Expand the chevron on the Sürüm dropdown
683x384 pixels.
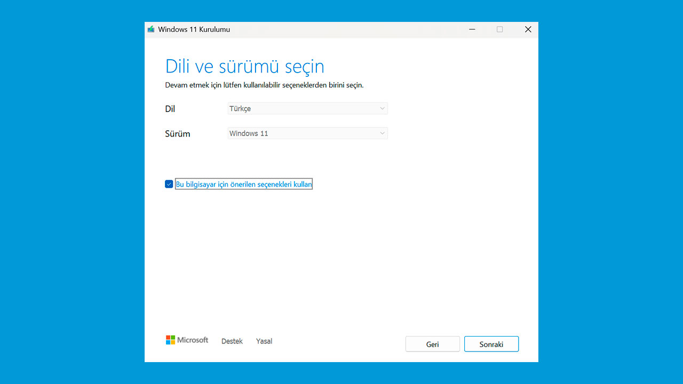[x=382, y=133]
